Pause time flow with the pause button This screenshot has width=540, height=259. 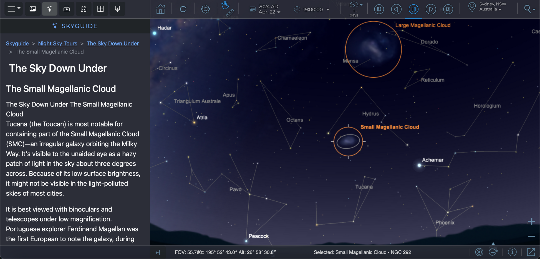pyautogui.click(x=413, y=9)
